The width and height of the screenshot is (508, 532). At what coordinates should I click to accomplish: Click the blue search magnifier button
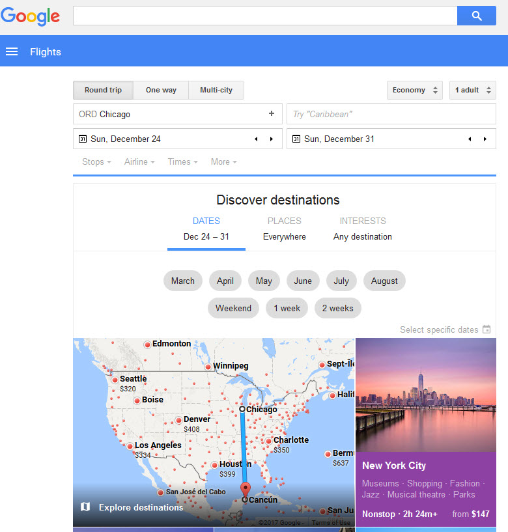(477, 16)
